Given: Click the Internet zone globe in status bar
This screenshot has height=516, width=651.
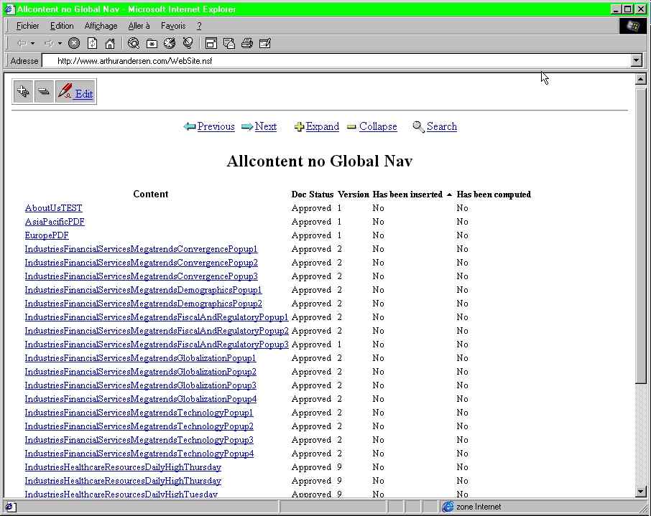Looking at the screenshot, I should 448,507.
